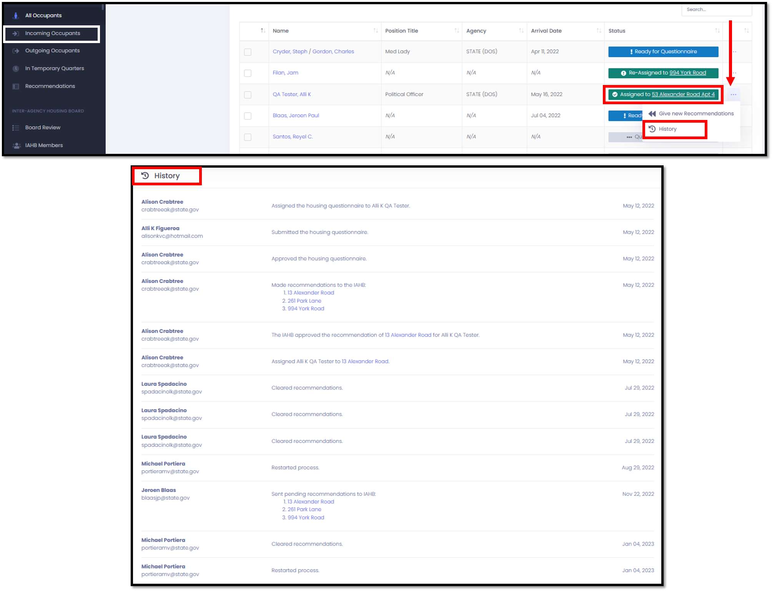
Task: Open Recommendations in sidebar
Action: pos(50,86)
